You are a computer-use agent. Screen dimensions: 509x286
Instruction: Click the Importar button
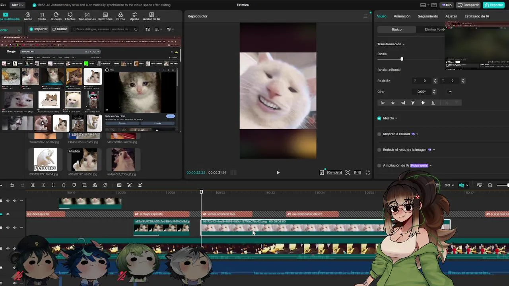39,29
